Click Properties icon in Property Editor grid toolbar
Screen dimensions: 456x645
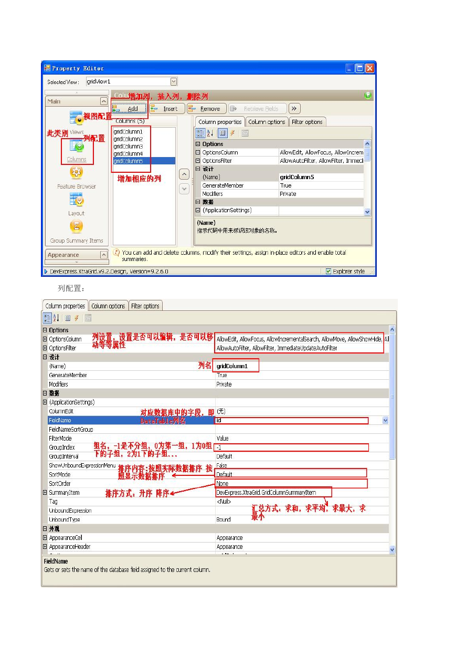(222, 133)
